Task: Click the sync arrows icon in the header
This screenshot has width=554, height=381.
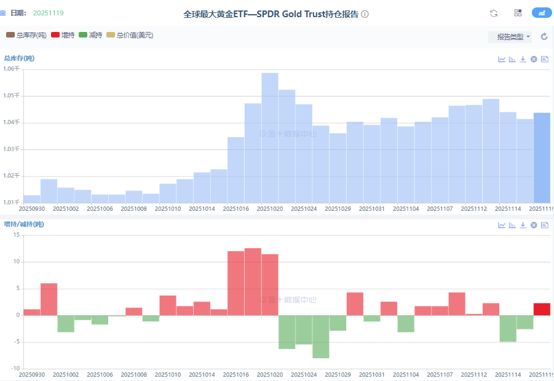Action: tap(494, 14)
